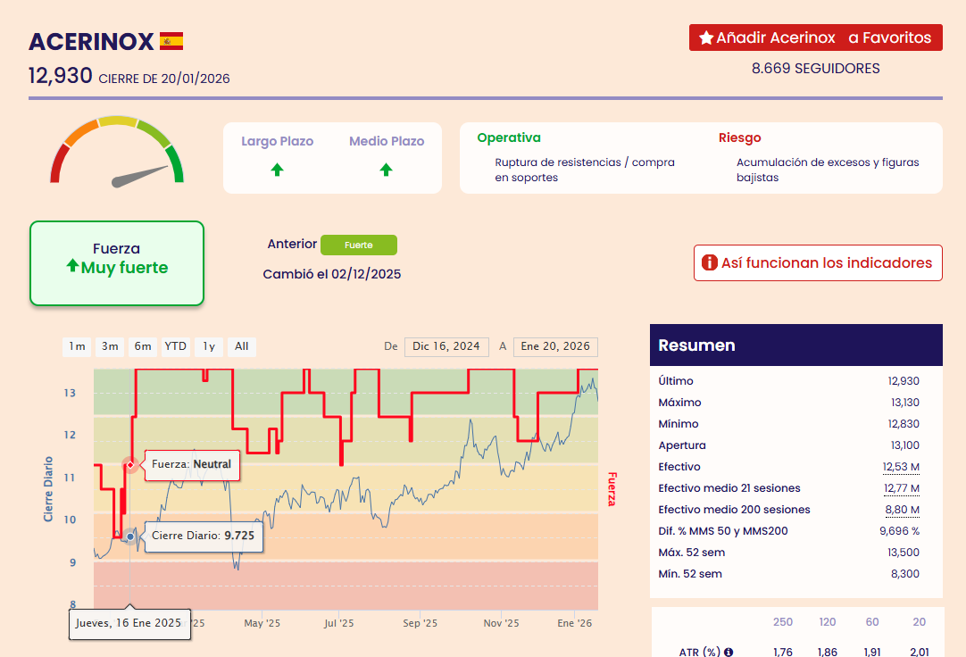Click the red Fuerza axis label
The height and width of the screenshot is (657, 966).
pyautogui.click(x=612, y=489)
